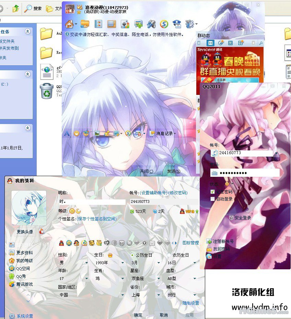291x319 pixels.
Task: Select the solar birthday radio button
Action: [132, 255]
